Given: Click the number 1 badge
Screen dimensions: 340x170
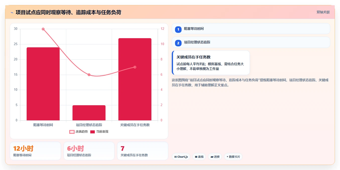Looking at the screenshot, I should pyautogui.click(x=178, y=30).
